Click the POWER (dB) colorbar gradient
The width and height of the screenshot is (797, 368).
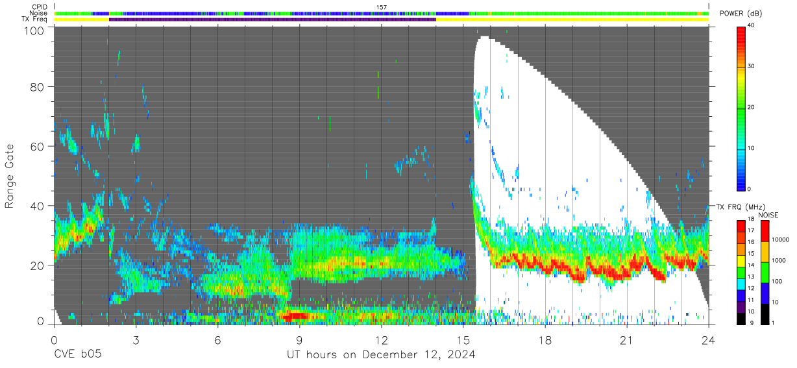(x=741, y=108)
